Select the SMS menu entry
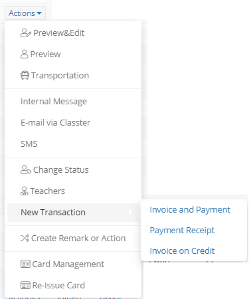Screen dimensions: 251x299 29,144
